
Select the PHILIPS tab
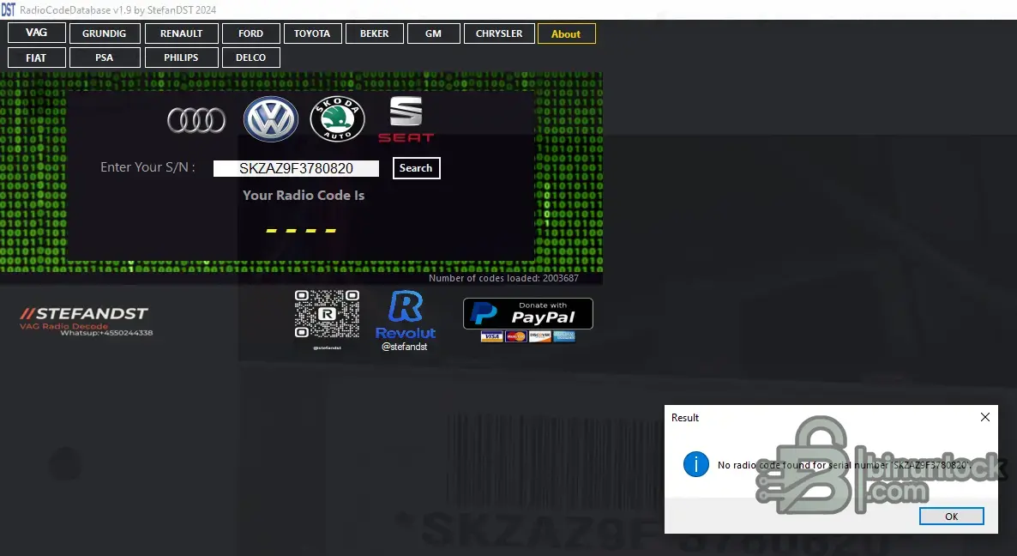click(181, 57)
